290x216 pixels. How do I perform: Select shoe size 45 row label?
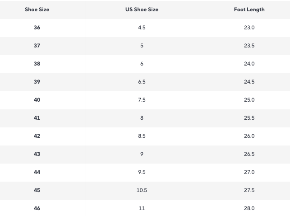click(x=37, y=190)
